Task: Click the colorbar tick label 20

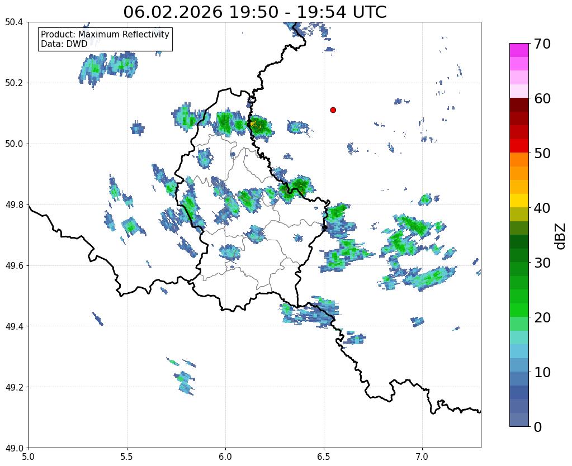Action: pyautogui.click(x=542, y=317)
